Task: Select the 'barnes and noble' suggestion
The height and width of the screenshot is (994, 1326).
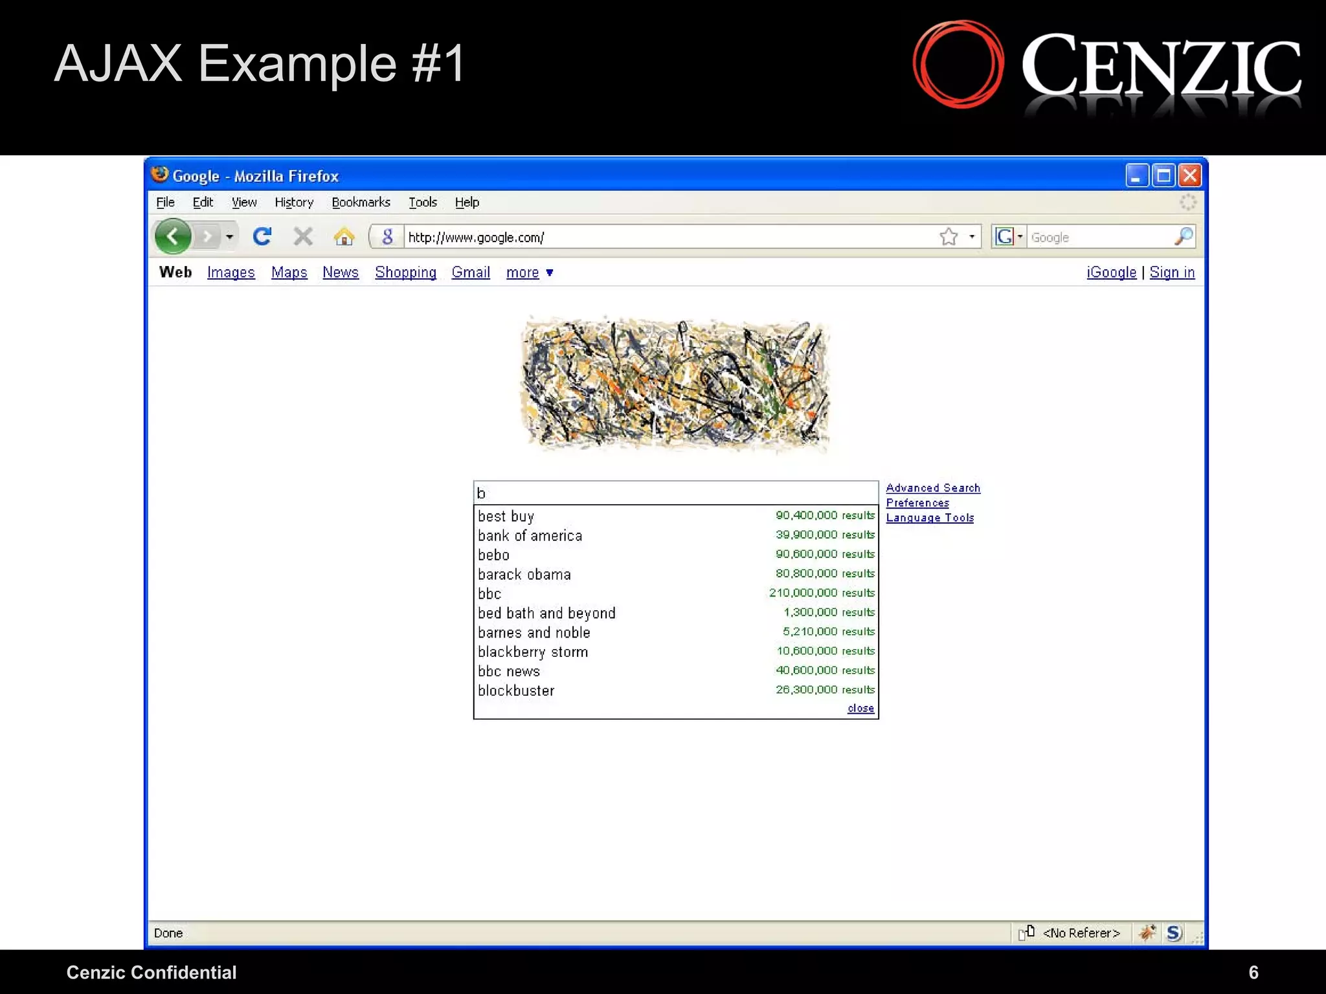Action: pos(676,632)
